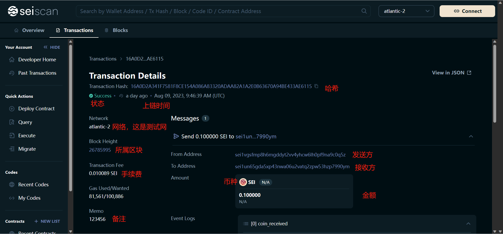Click the memo value 123456
Screen dimensions: 503x234
click(97, 219)
